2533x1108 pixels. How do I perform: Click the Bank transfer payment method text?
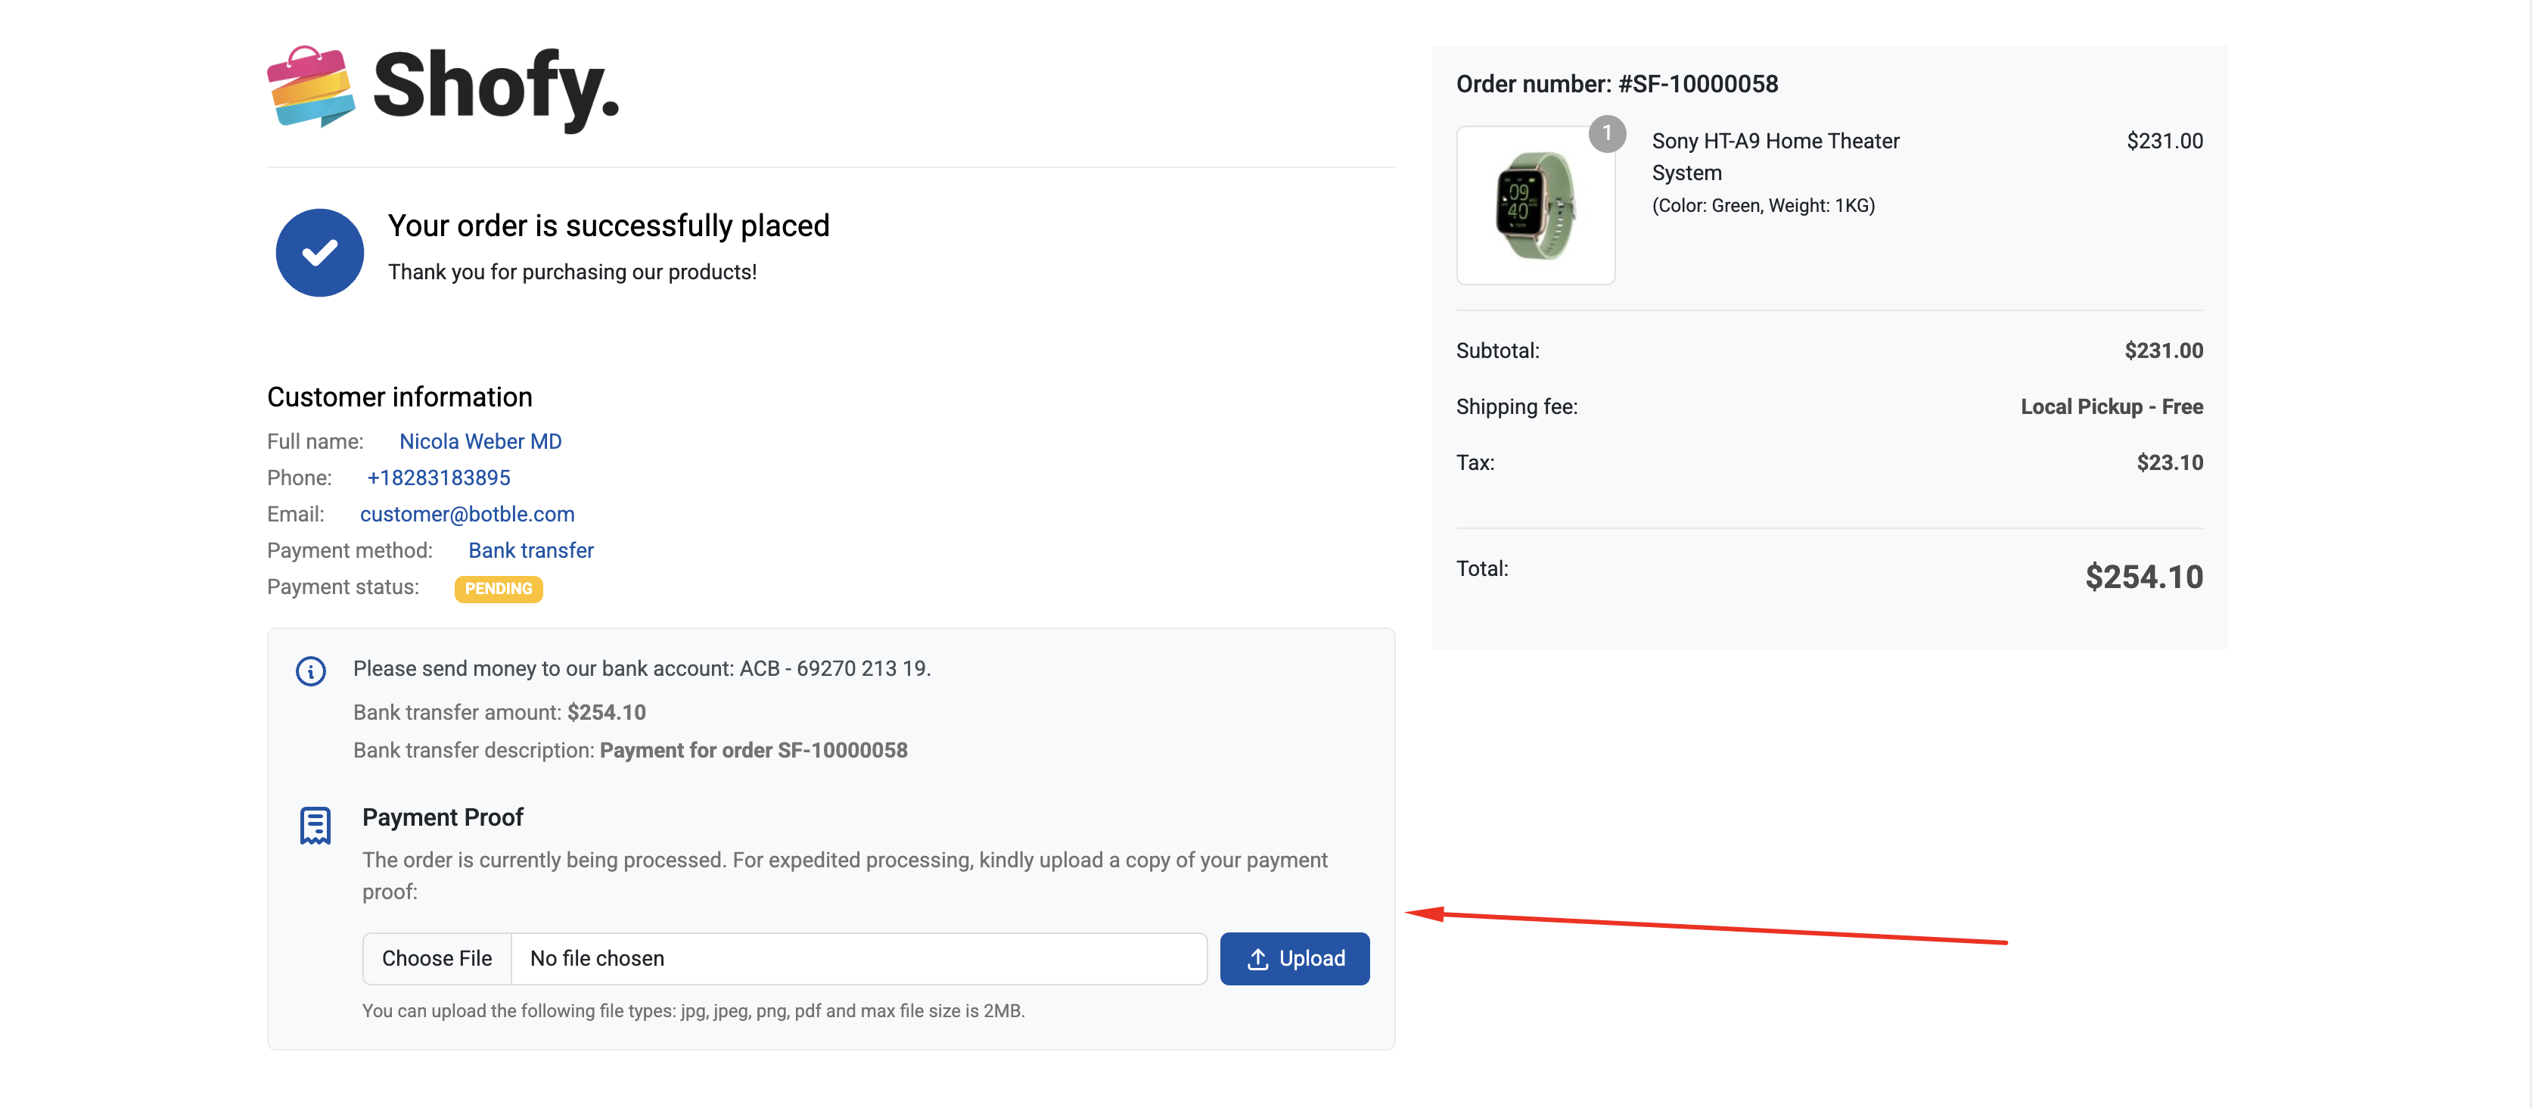(531, 551)
